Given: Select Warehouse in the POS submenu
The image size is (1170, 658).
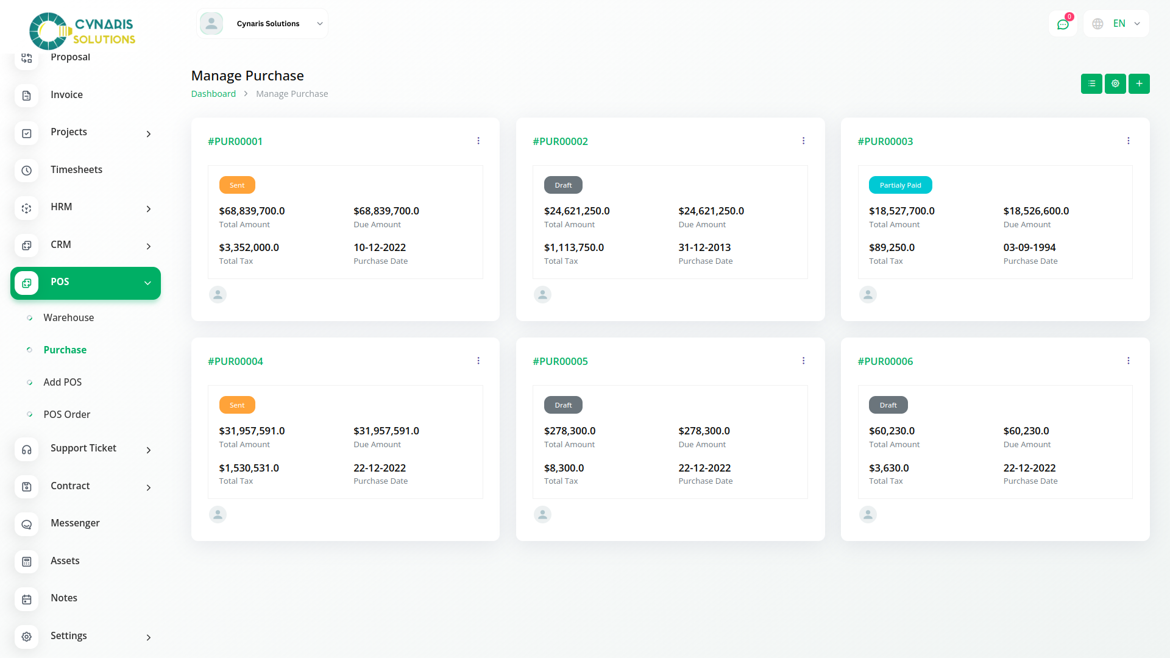Looking at the screenshot, I should 68,317.
